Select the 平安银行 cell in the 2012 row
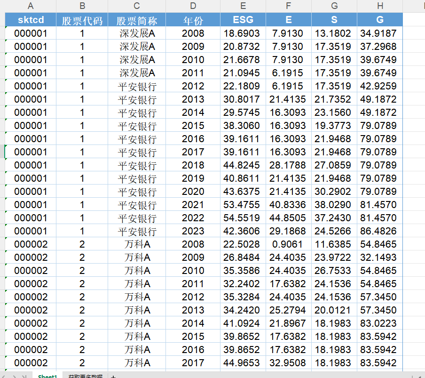 (137, 86)
